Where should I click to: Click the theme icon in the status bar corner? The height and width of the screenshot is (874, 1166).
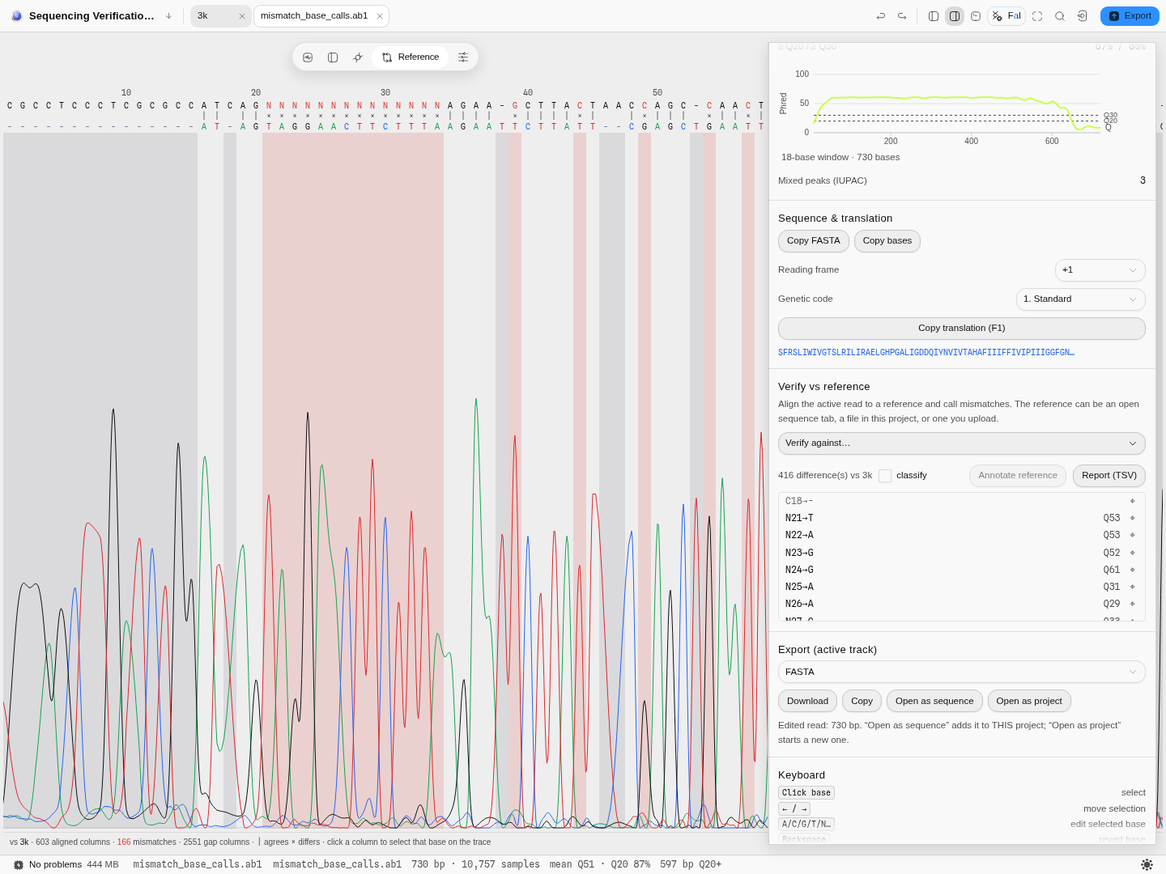(1147, 865)
